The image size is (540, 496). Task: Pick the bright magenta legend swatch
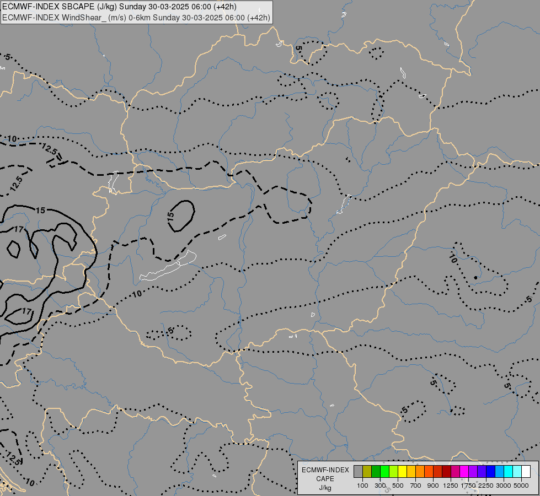pos(464,471)
